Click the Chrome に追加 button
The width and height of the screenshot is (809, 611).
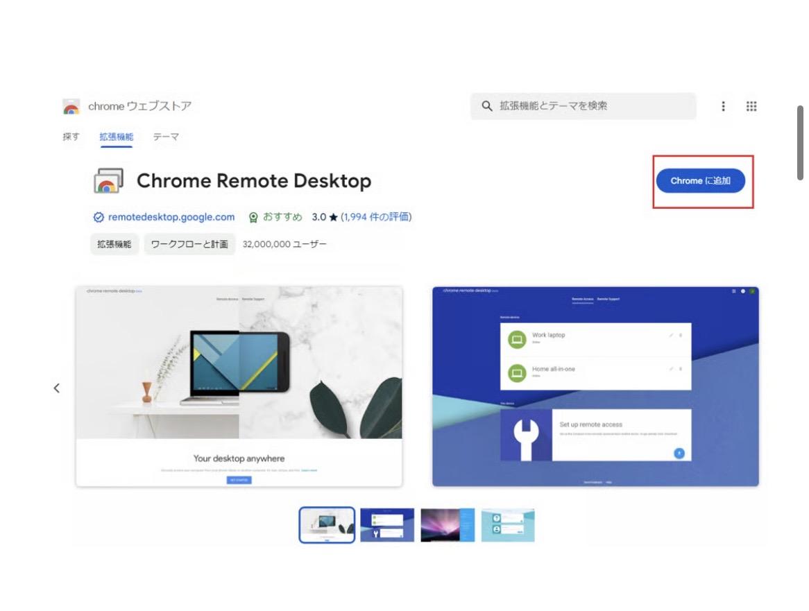700,180
